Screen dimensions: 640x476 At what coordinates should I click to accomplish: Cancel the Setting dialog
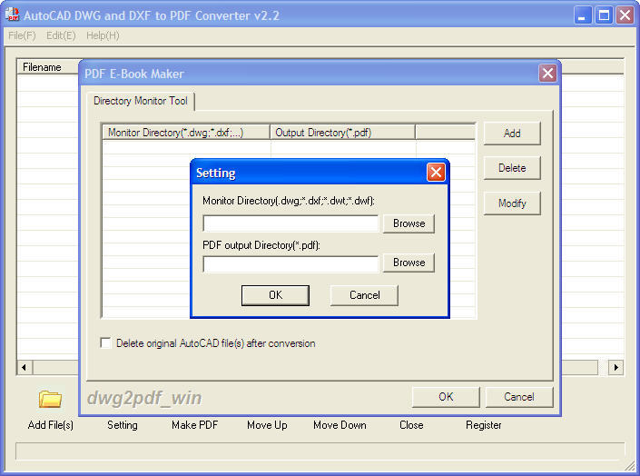364,295
